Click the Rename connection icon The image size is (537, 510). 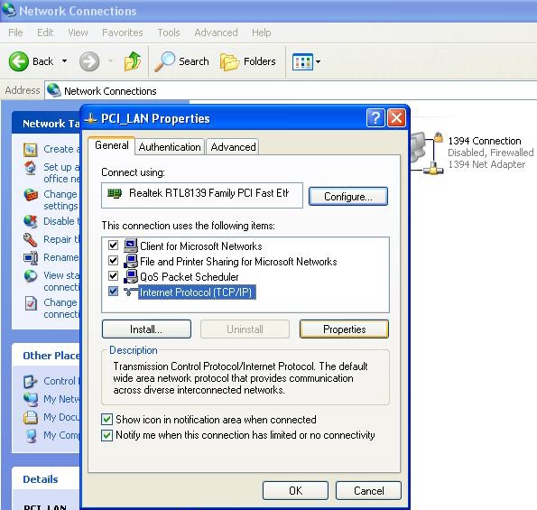pos(31,257)
